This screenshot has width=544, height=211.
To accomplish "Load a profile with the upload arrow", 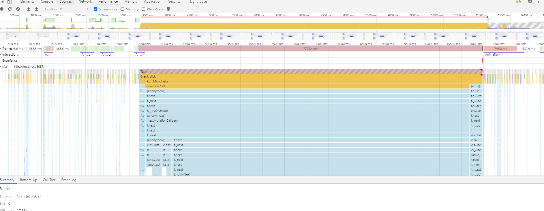I will click(29, 9).
